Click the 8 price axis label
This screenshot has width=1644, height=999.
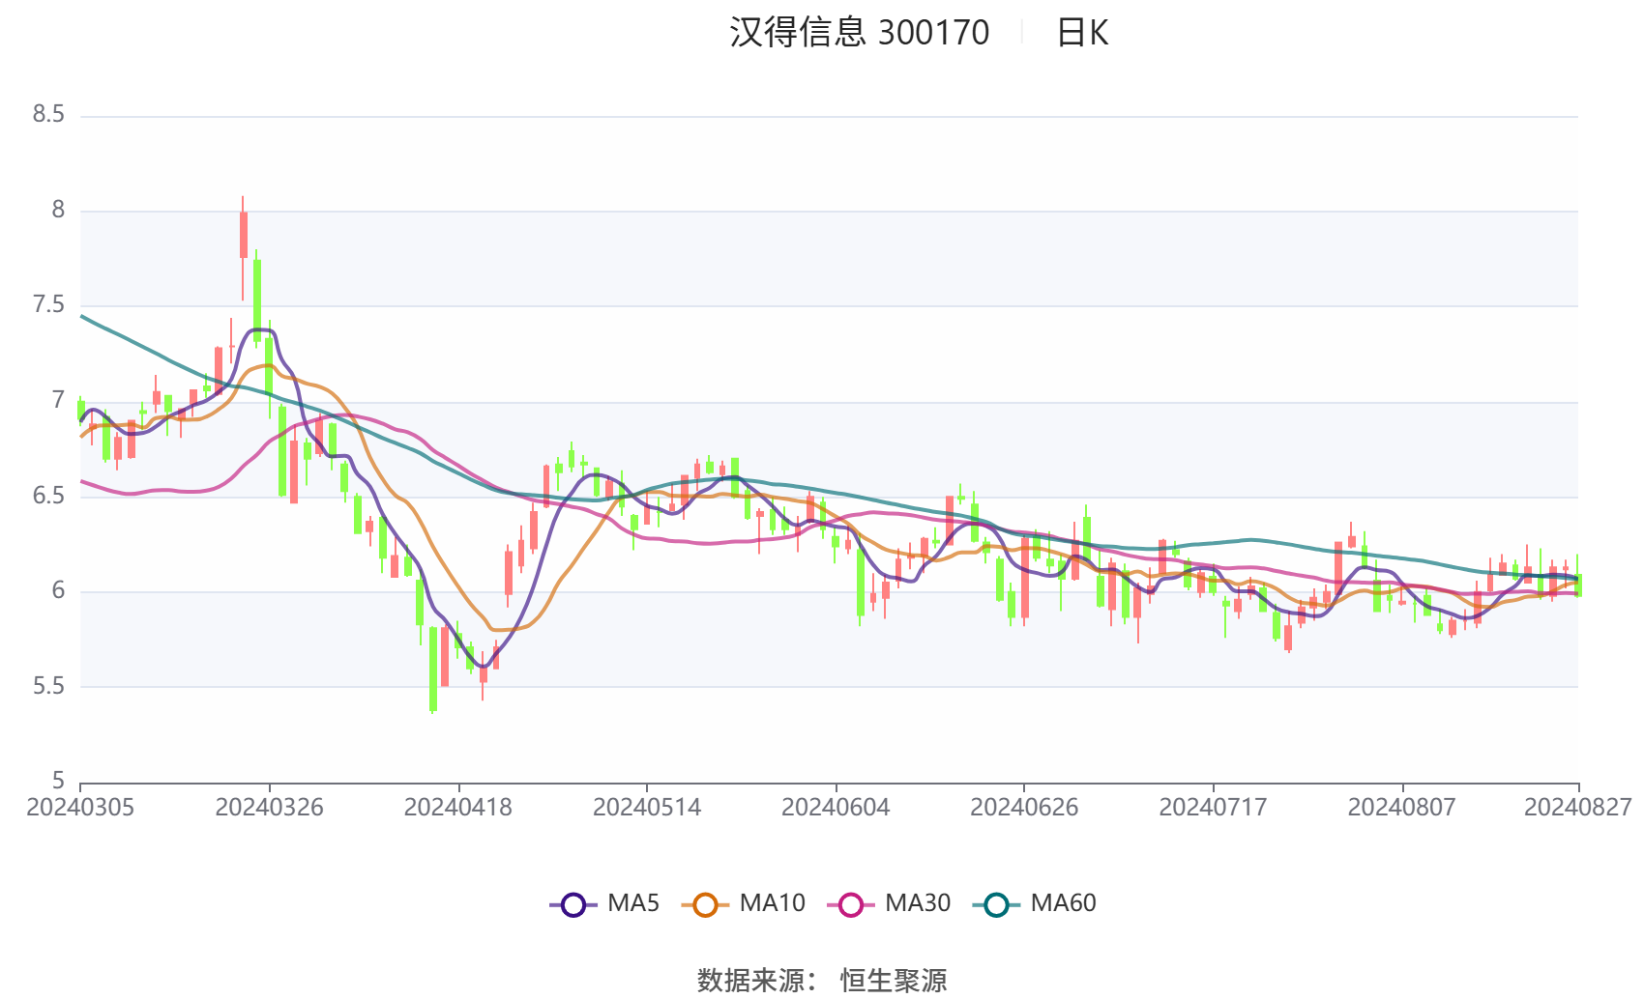coord(59,211)
